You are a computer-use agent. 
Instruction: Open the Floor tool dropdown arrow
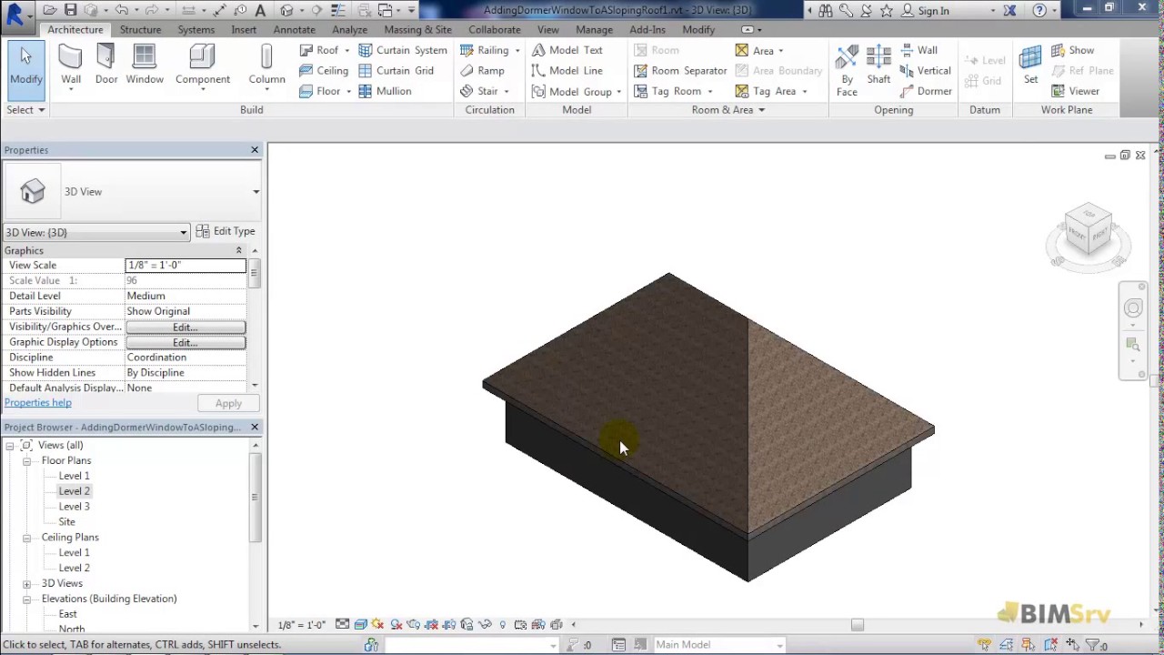(348, 92)
